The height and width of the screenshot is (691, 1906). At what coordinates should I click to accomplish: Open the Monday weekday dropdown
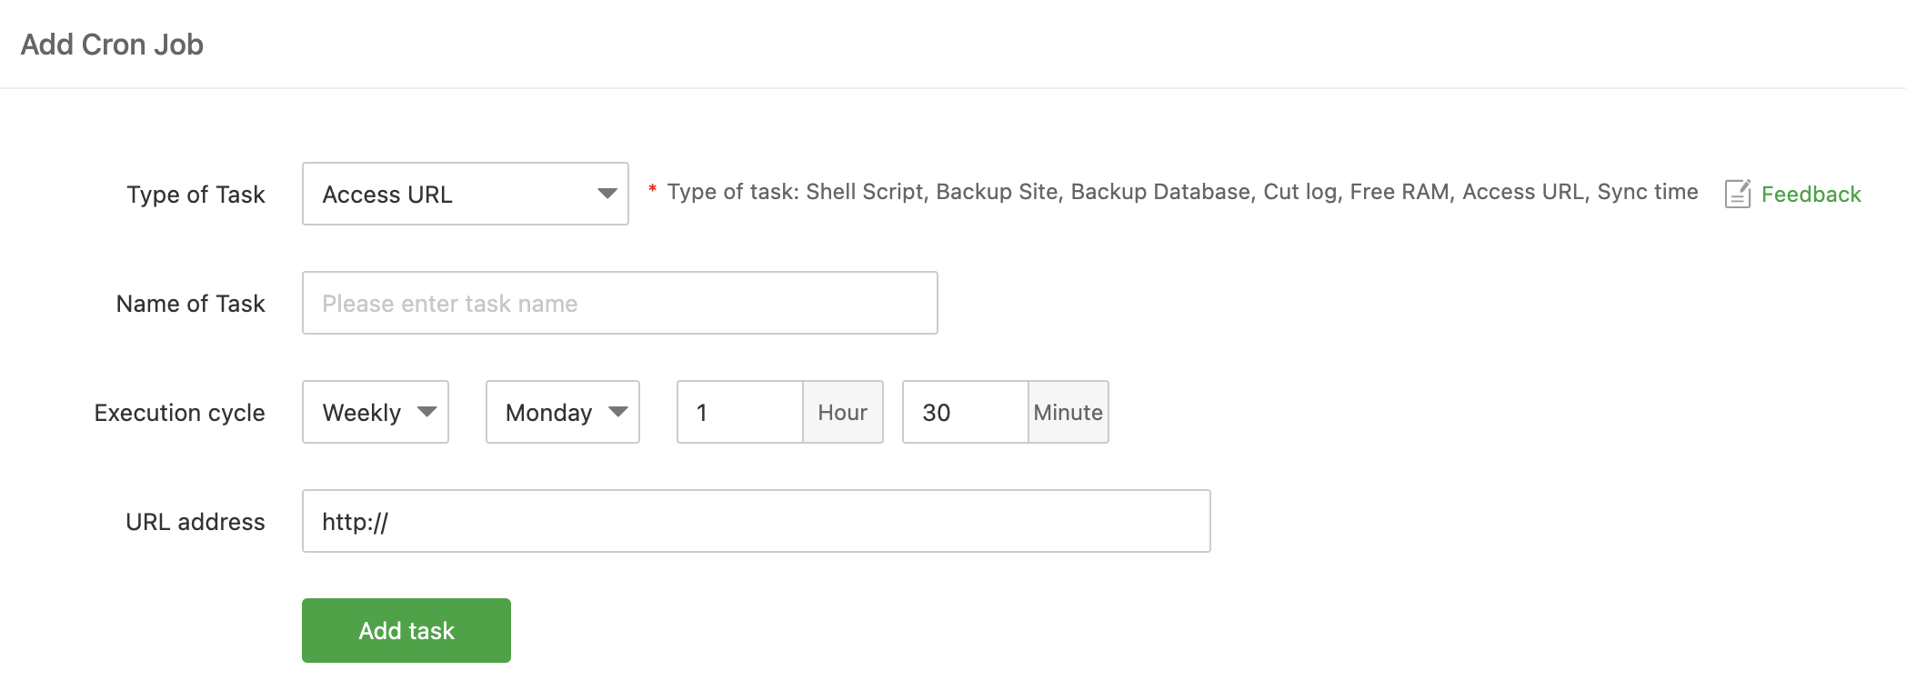562,412
